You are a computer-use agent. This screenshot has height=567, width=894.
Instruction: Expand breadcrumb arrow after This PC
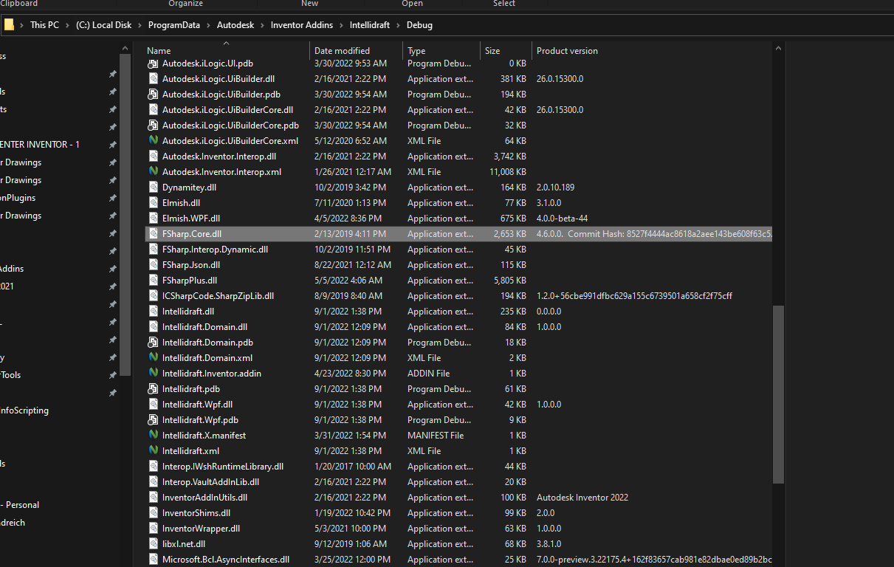[67, 25]
